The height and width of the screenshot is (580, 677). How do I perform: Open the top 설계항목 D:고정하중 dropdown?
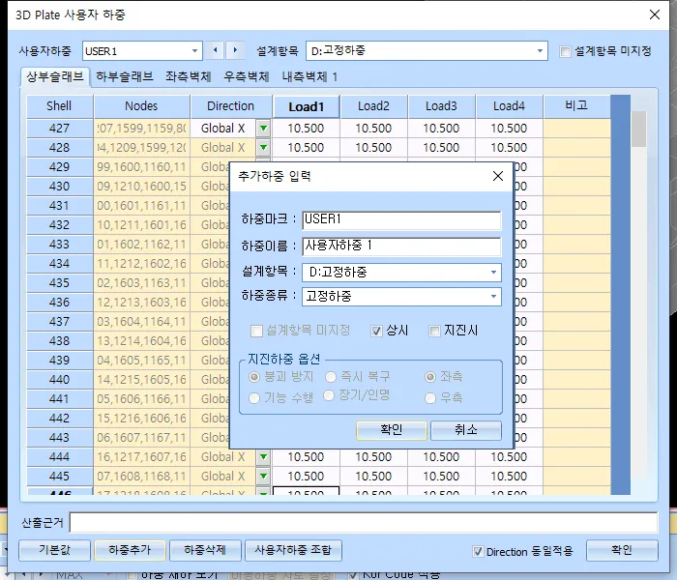(540, 51)
